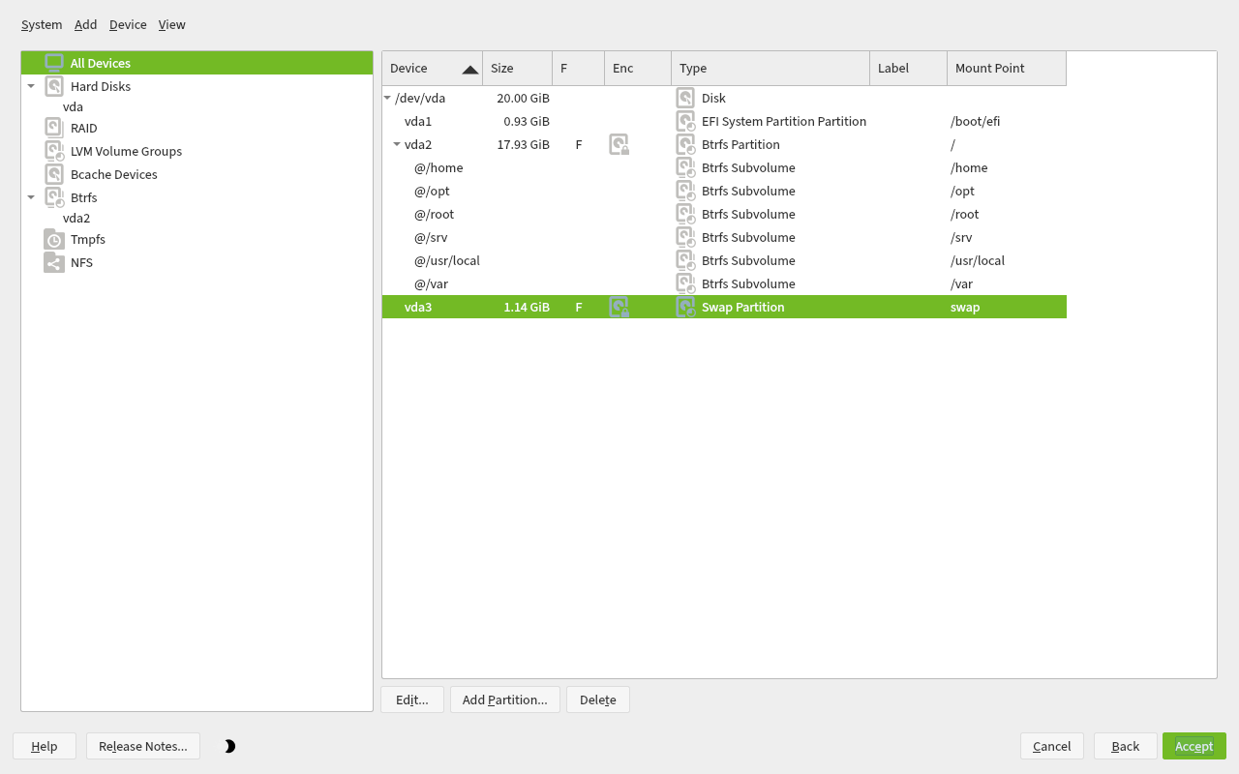1239x774 pixels.
Task: Click the Delete button
Action: [x=597, y=700]
